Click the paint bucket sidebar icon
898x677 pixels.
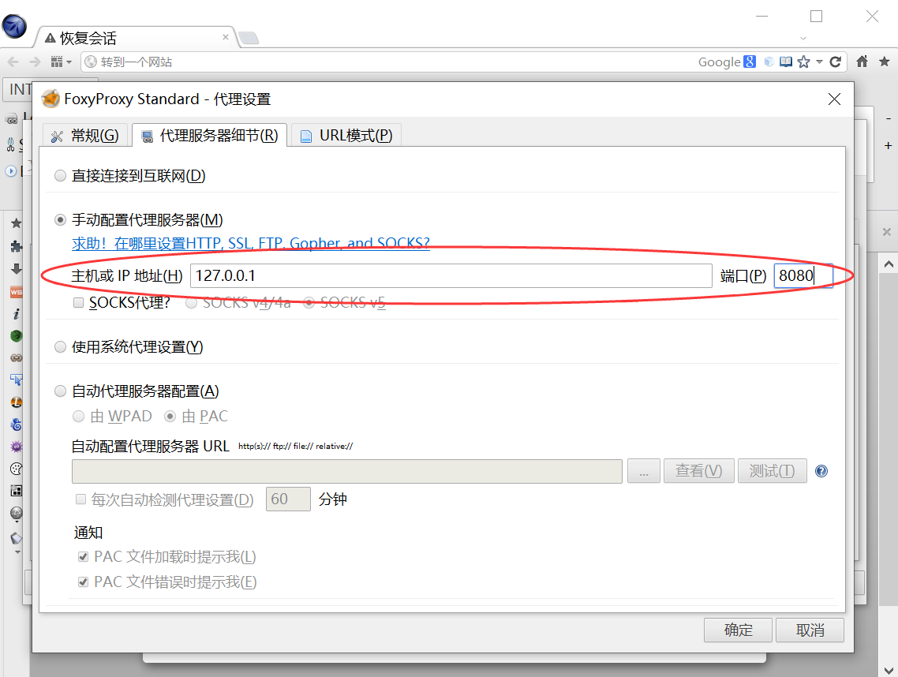point(17,538)
